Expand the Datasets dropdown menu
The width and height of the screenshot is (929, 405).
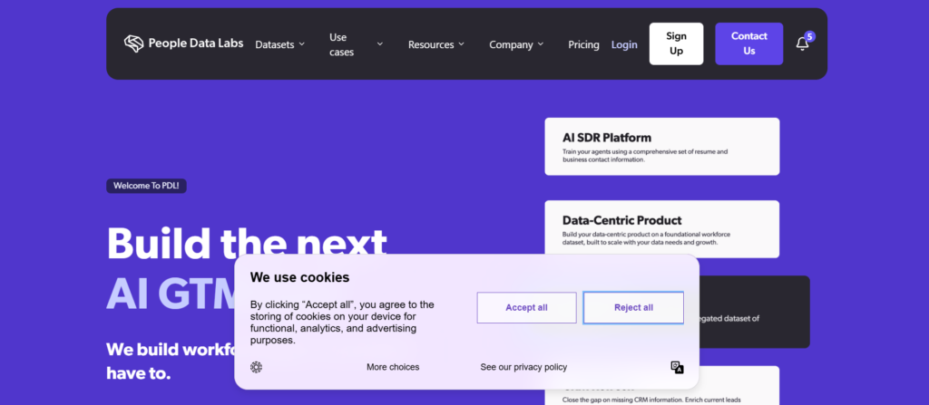[279, 44]
